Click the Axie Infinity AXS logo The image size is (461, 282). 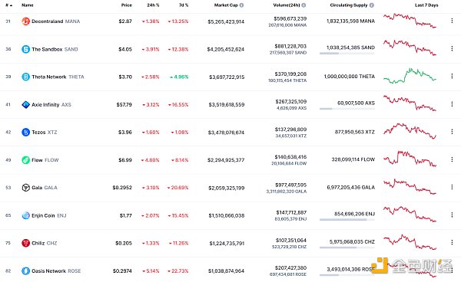click(26, 104)
